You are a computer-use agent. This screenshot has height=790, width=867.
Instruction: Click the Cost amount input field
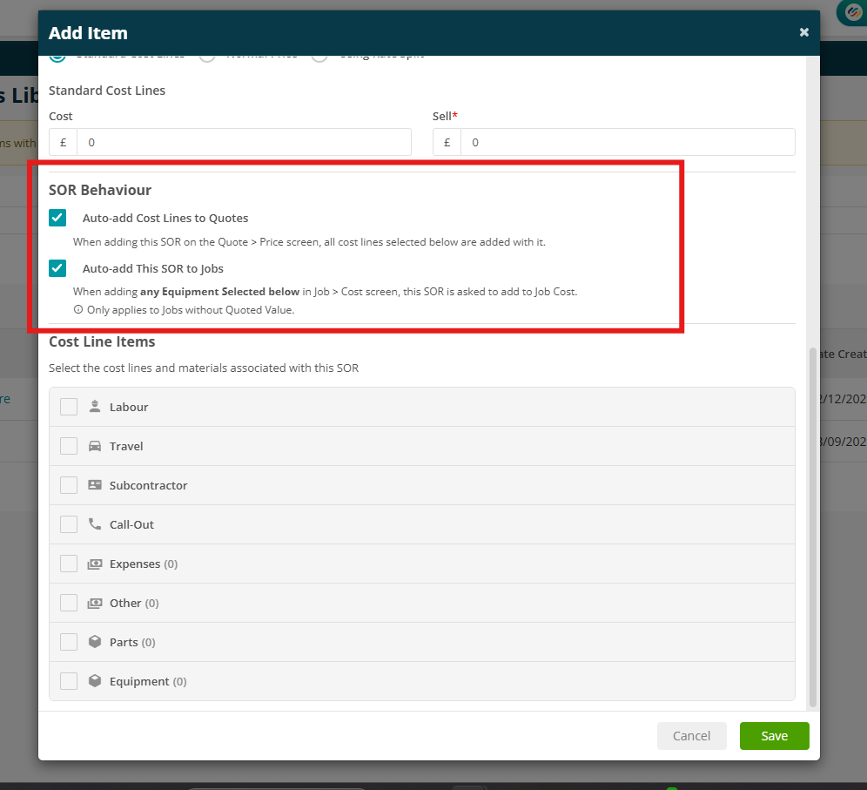(x=244, y=142)
